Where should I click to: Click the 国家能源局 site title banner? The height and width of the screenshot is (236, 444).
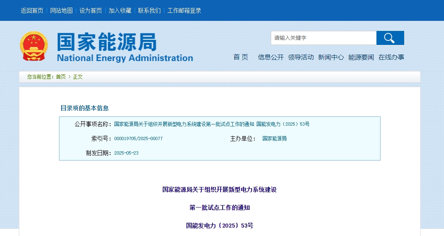click(x=125, y=47)
